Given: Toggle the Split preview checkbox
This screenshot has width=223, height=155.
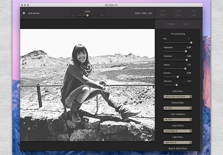Looking at the screenshot, I should pos(24,13).
